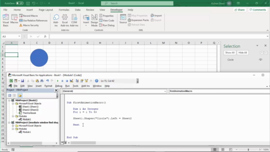
Task: Toggle visibility of Circle shape
Action: 260,60
